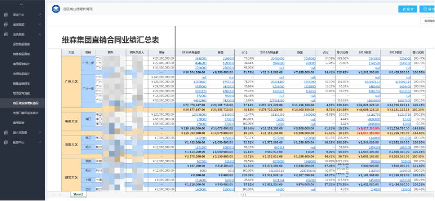The height and width of the screenshot is (201, 435).
Task: Open 各部门费用成本统计 in the sidebar
Action: tap(26, 113)
